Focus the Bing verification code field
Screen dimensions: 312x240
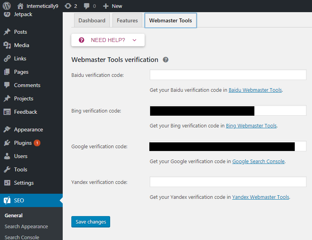click(228, 111)
